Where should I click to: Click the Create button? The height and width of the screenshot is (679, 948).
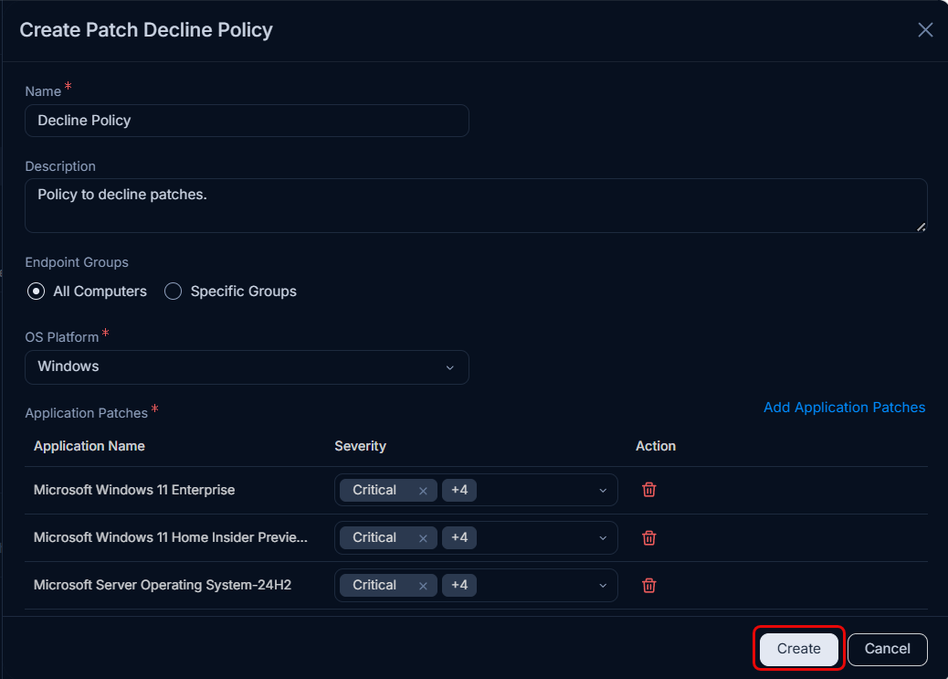click(x=798, y=649)
